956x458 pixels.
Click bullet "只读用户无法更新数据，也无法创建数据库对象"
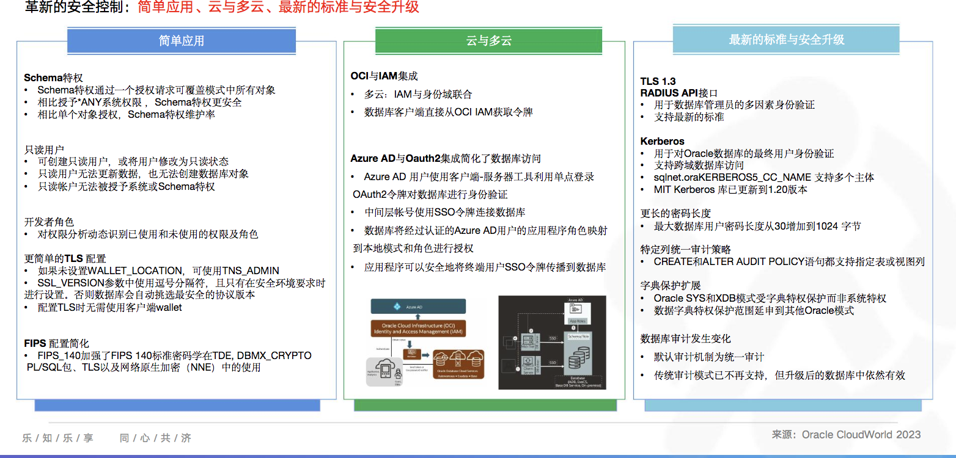(x=143, y=174)
